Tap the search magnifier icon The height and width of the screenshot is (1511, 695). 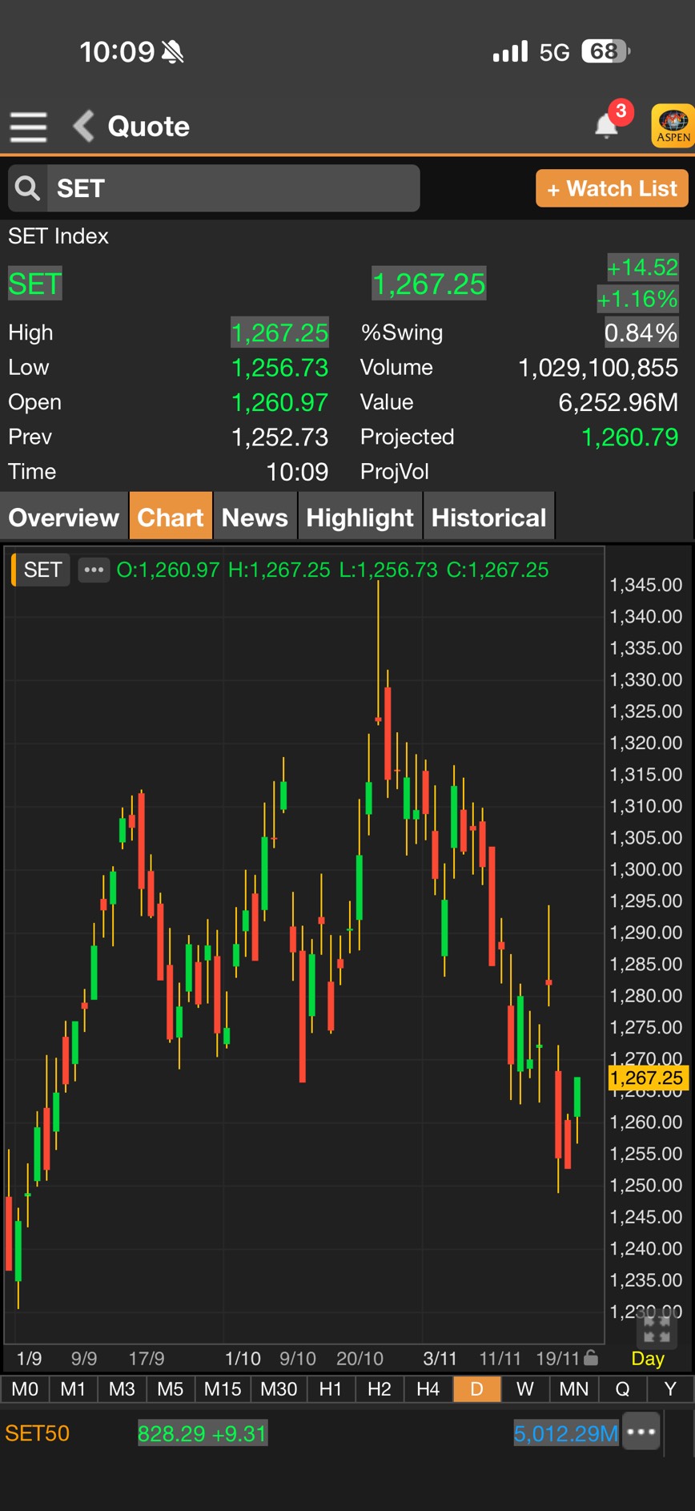[x=28, y=189]
